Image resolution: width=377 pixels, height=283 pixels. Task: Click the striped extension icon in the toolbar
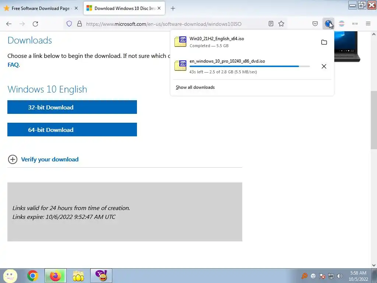[x=342, y=24]
